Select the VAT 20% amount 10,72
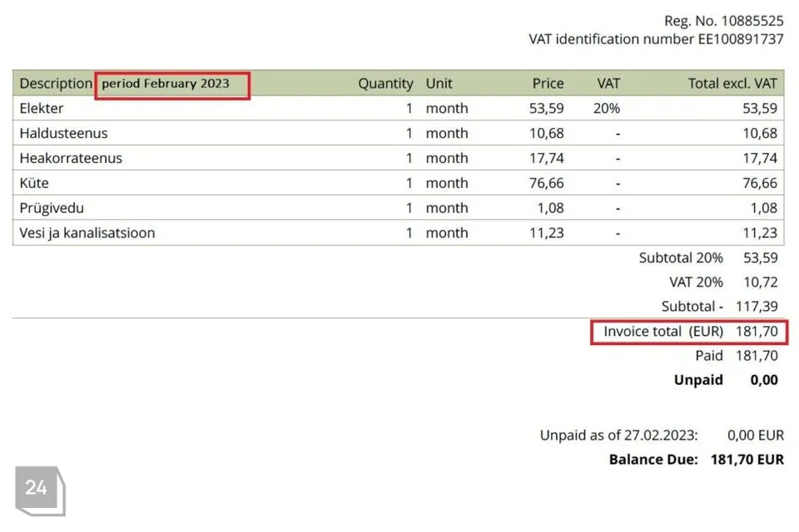Image resolution: width=799 pixels, height=532 pixels. point(757,283)
